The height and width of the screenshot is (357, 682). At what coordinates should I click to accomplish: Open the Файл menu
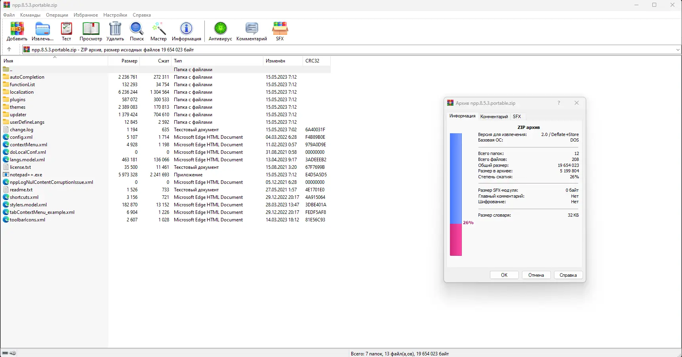click(x=9, y=15)
